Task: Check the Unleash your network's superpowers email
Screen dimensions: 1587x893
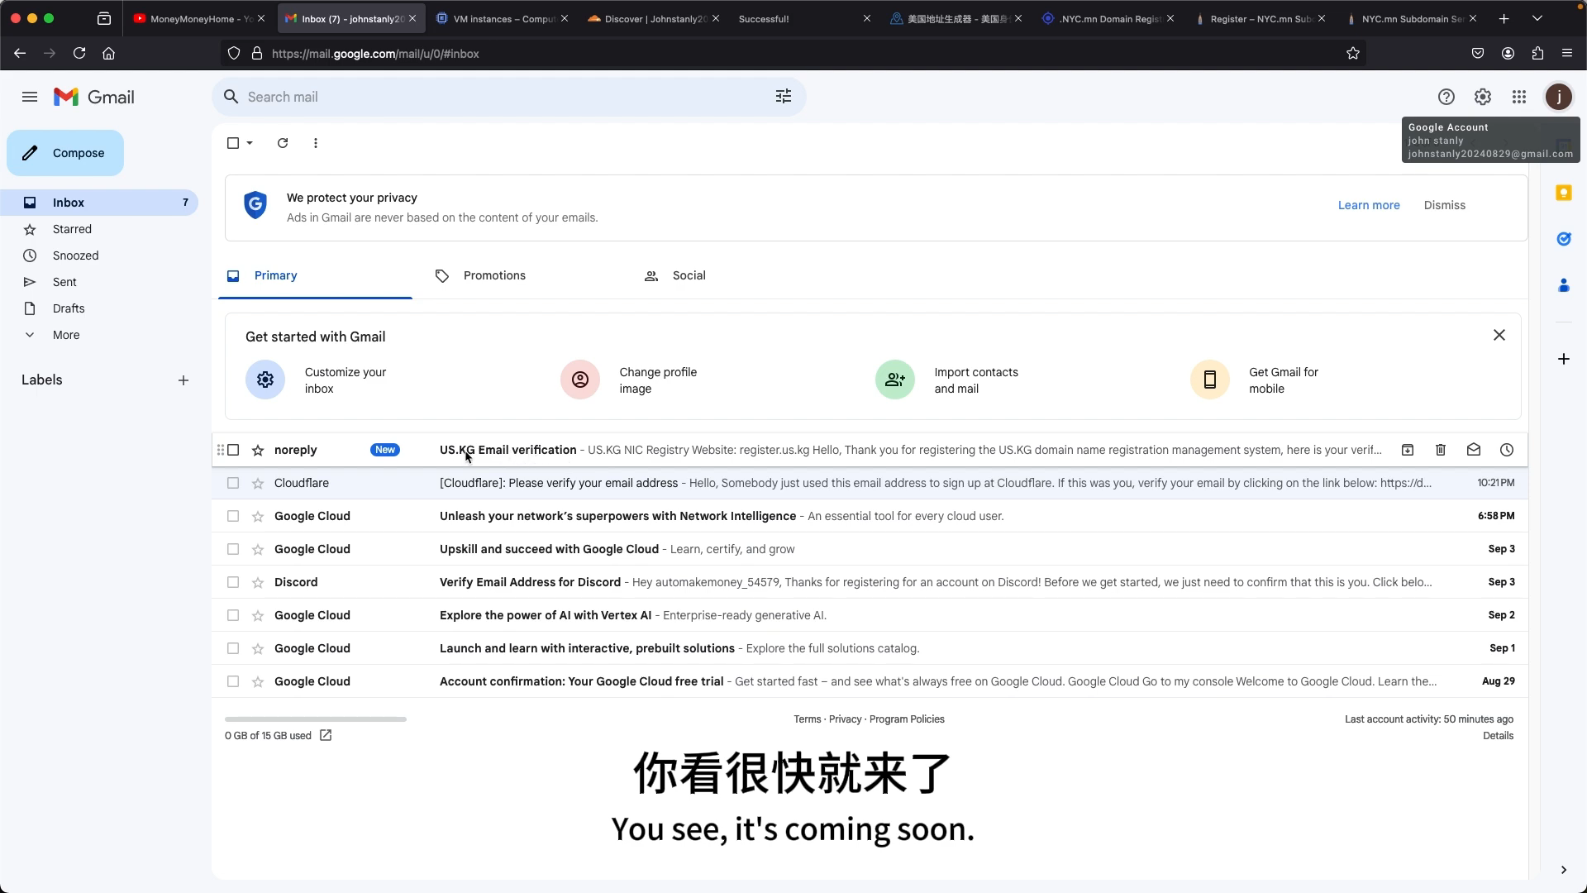Action: tap(233, 516)
